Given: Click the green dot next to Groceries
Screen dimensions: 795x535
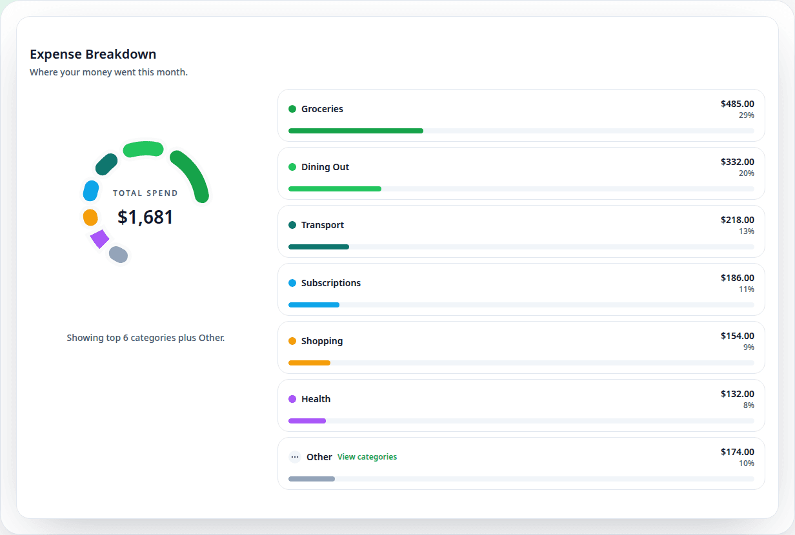Looking at the screenshot, I should point(292,109).
